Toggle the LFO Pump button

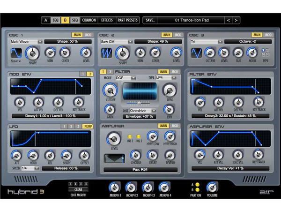click(87, 127)
